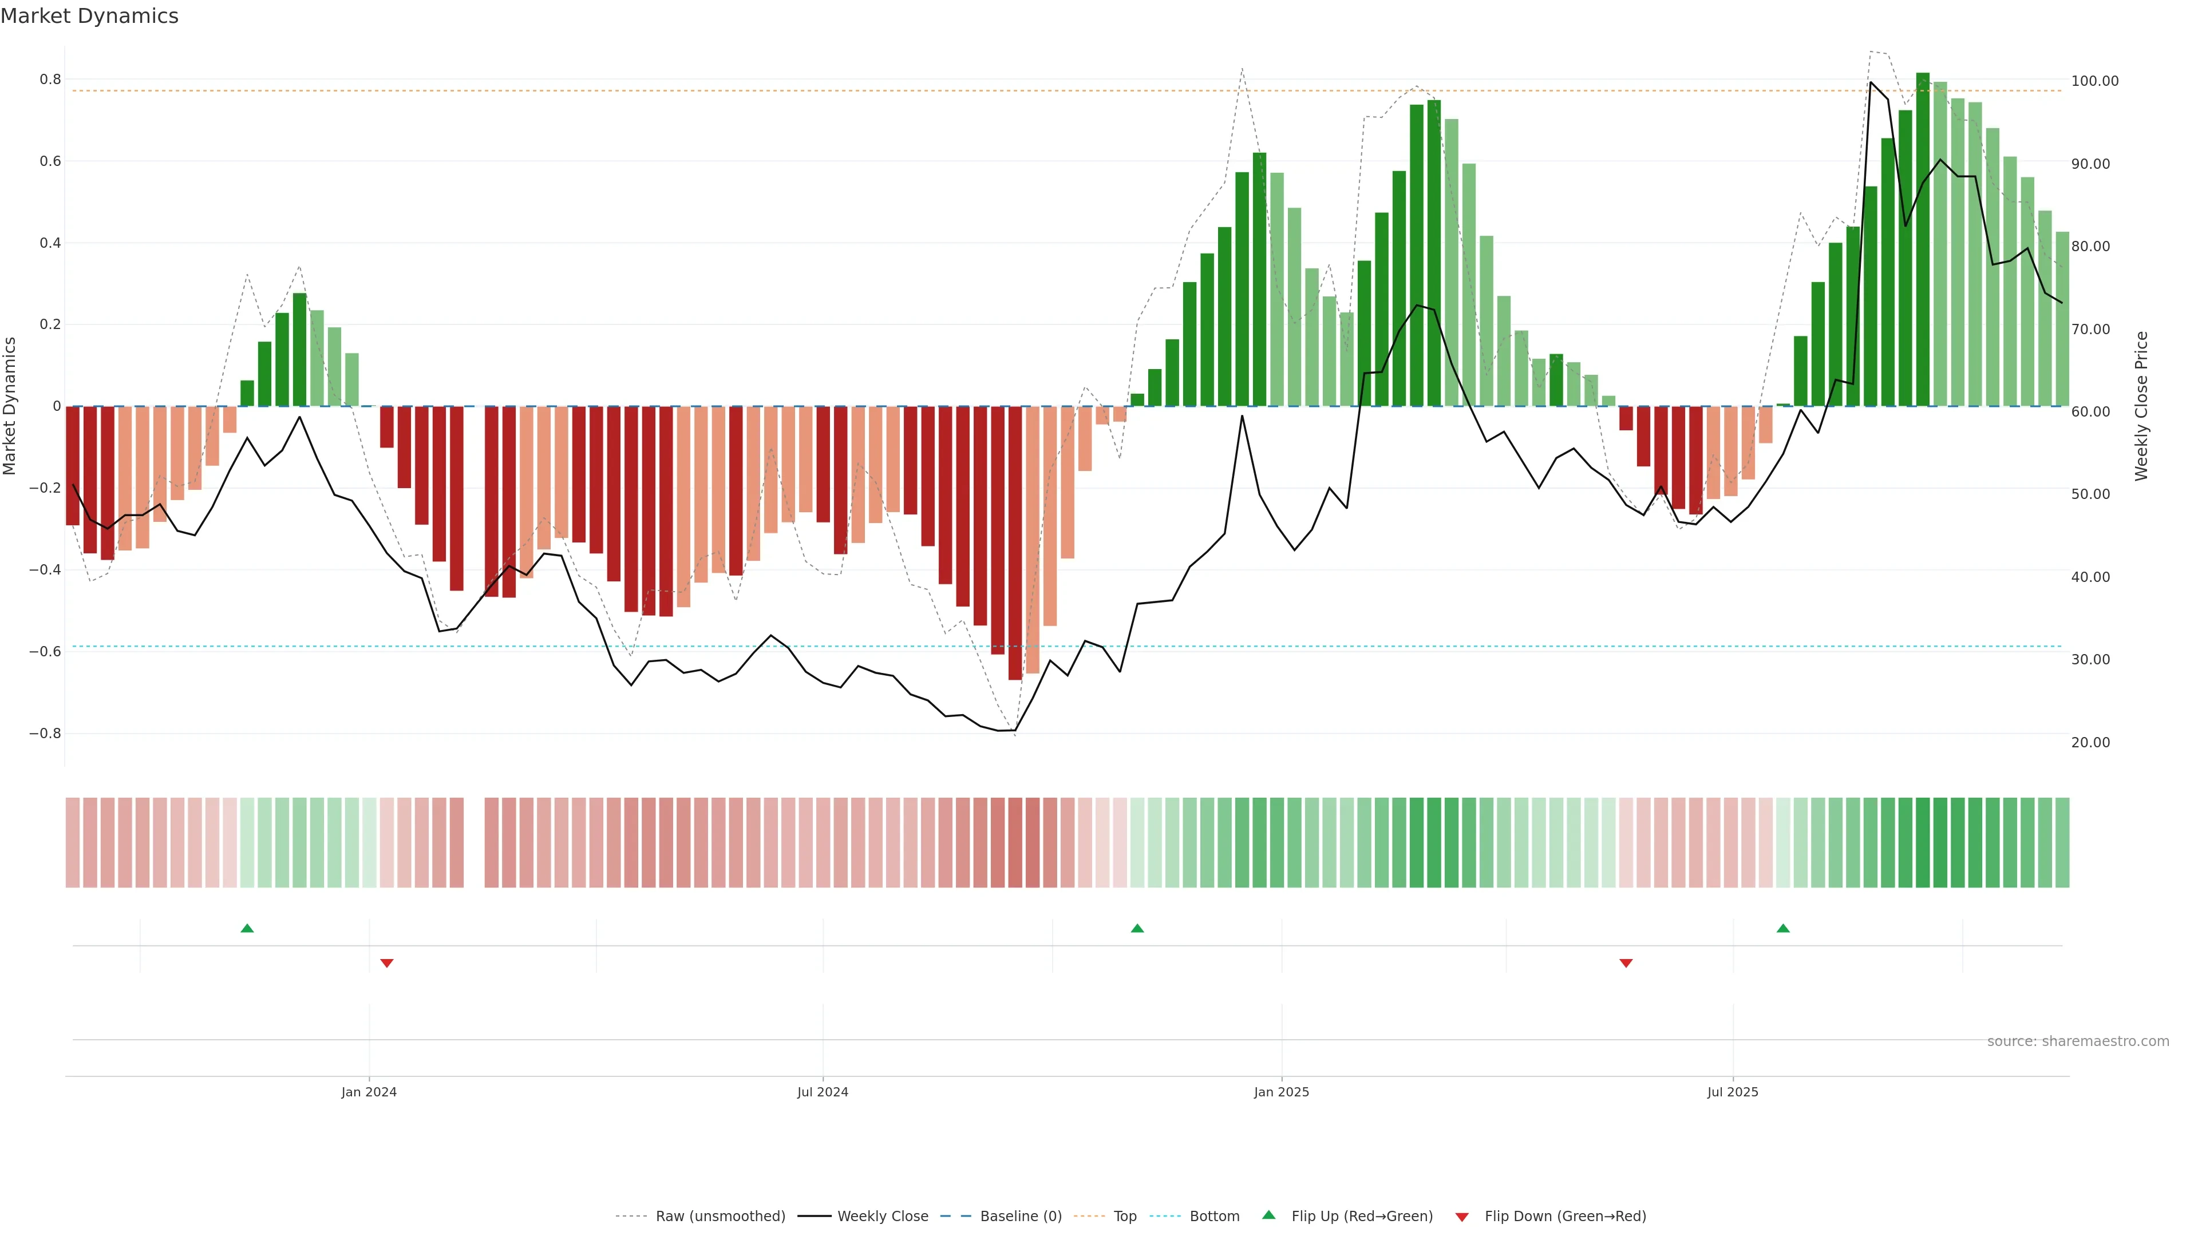
Task: Click the first green flip-up marker near late 2023
Action: pyautogui.click(x=247, y=928)
